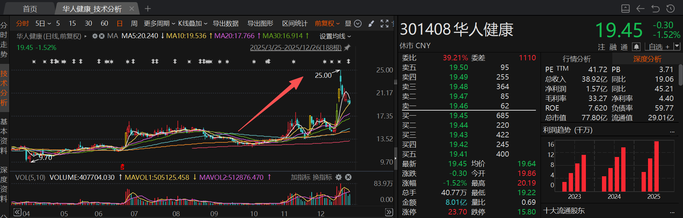This screenshot has height=218, width=683.
Task: Open the 前复权 adjustment dropdown
Action: click(x=327, y=24)
